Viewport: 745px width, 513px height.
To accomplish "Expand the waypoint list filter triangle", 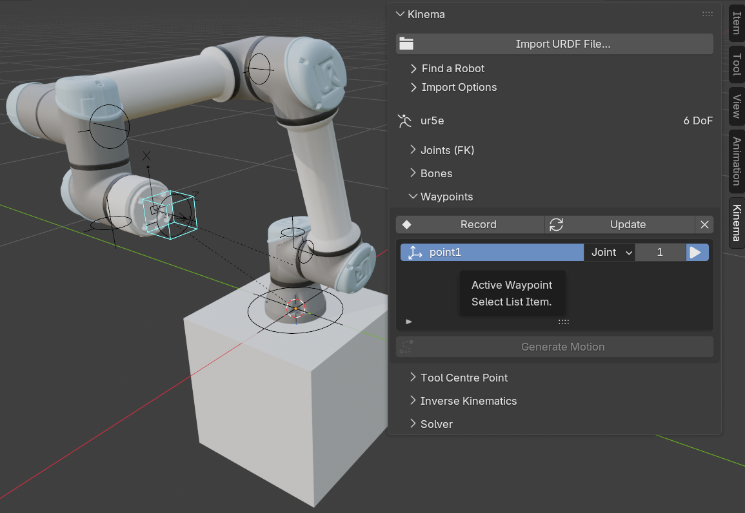I will 408,322.
